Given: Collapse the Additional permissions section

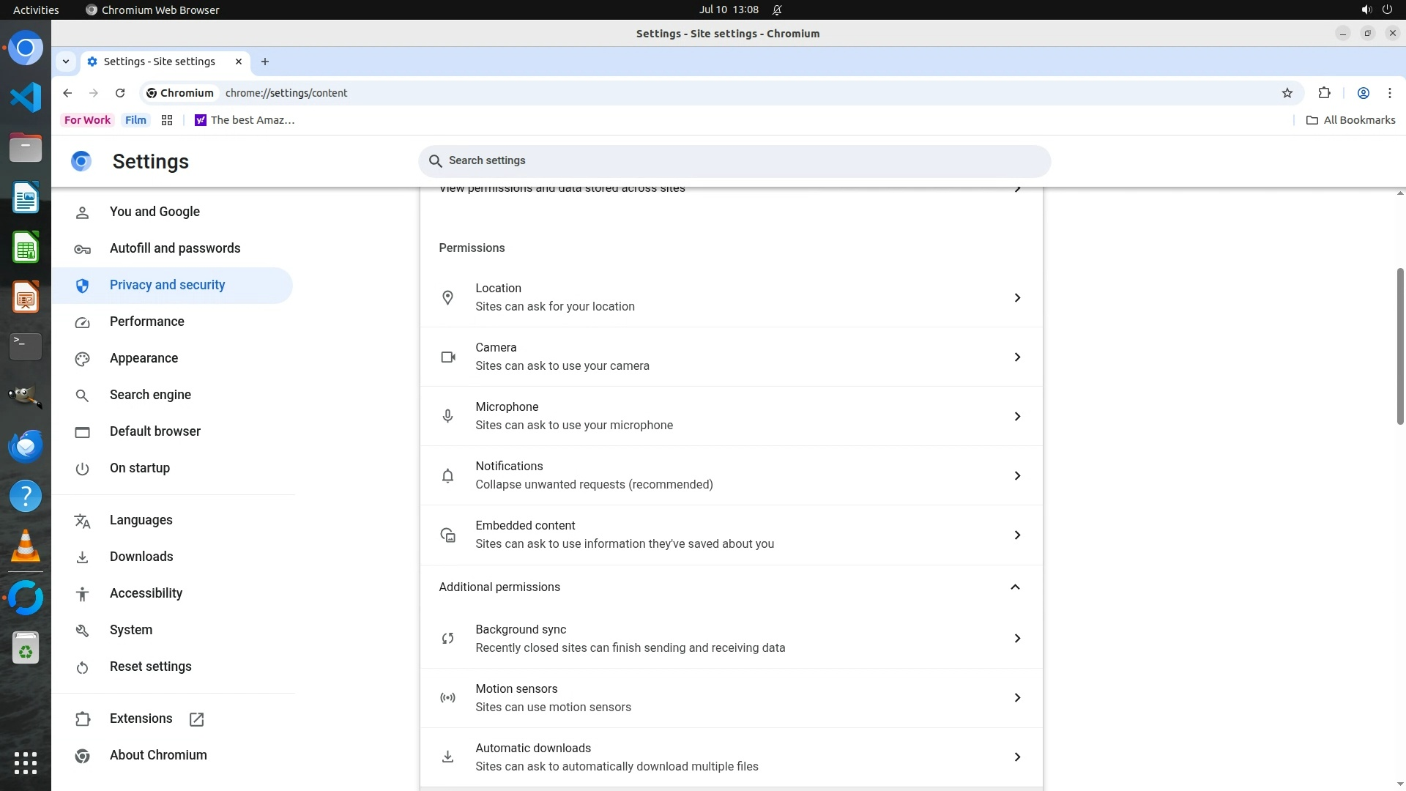Looking at the screenshot, I should pos(1015,587).
